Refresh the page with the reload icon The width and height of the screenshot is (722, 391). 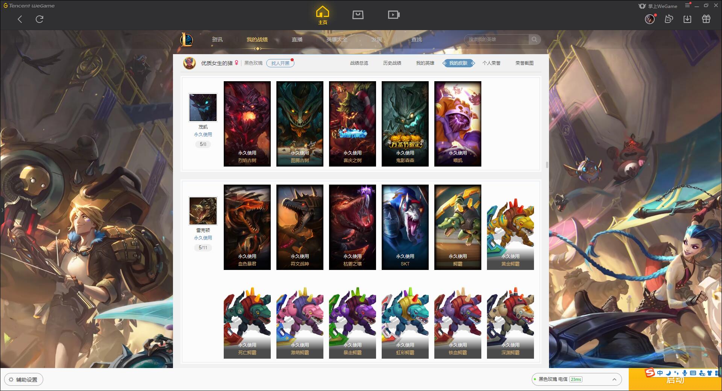tap(39, 19)
